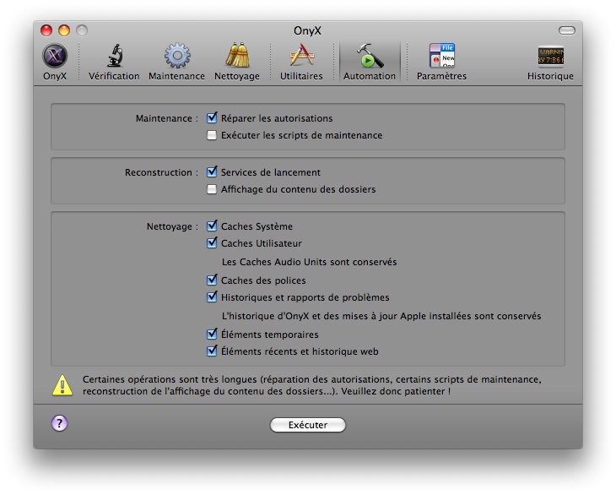Image resolution: width=616 pixels, height=495 pixels.
Task: Click the toolbar toggle pill button
Action: [566, 30]
